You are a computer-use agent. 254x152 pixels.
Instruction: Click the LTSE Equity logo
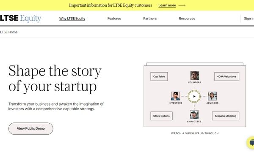point(21,18)
